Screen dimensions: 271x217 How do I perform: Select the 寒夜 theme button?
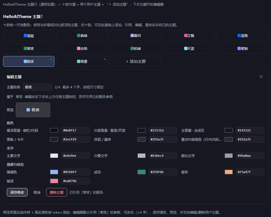29,48
